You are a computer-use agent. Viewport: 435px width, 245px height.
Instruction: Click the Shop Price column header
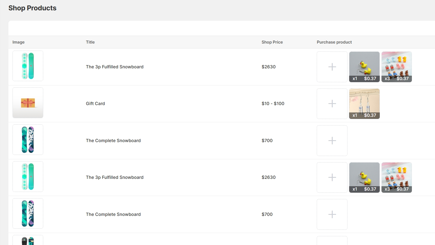[x=272, y=42]
